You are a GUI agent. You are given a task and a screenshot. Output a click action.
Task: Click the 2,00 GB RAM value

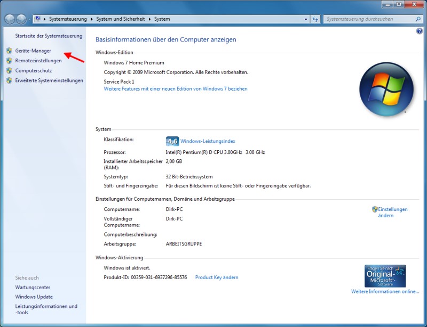coord(174,161)
